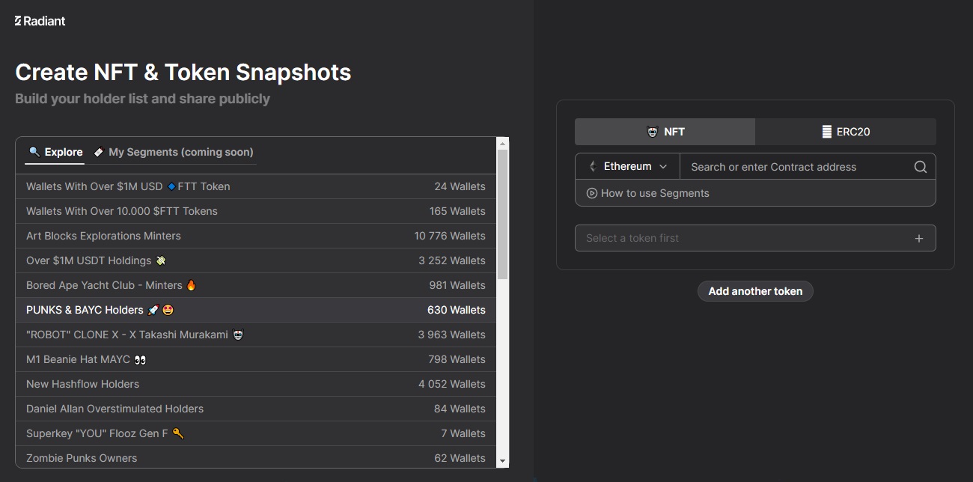
Task: Open the Ethereum network dropdown
Action: 627,166
